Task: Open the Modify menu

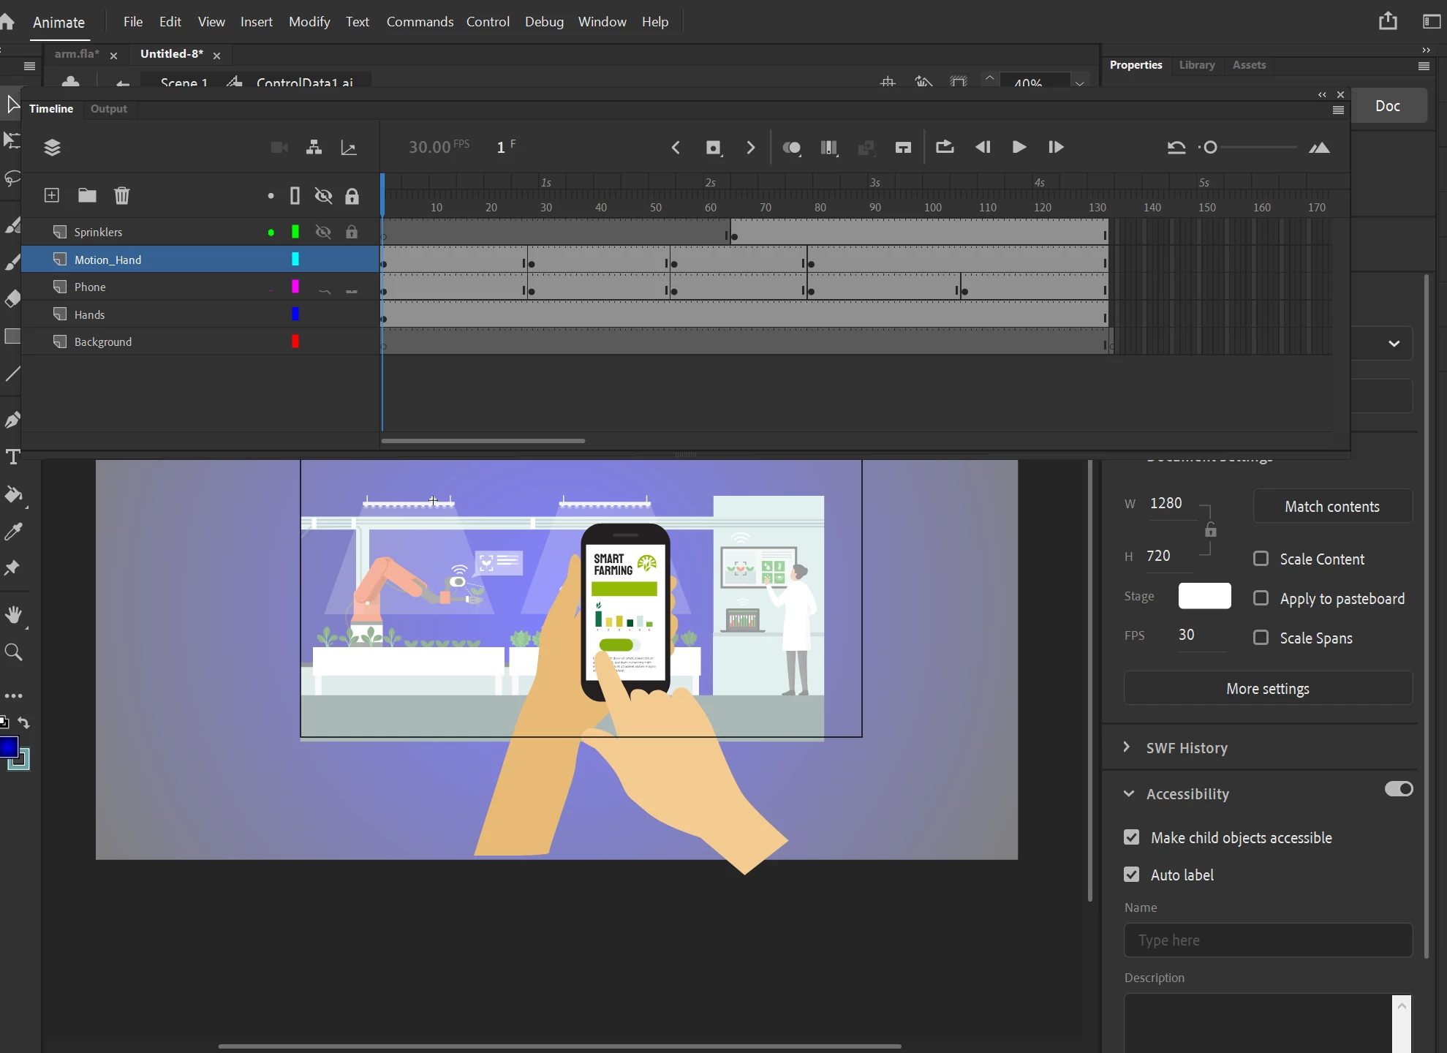Action: pyautogui.click(x=309, y=22)
